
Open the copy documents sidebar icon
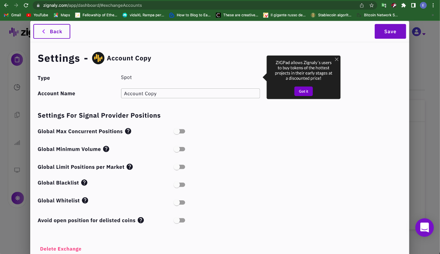(17, 115)
